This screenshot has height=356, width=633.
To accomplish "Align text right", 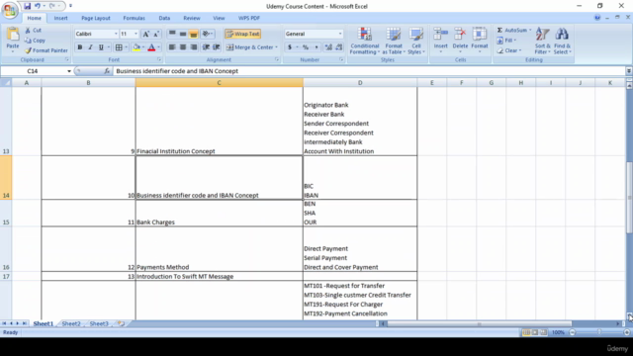I will (x=194, y=47).
